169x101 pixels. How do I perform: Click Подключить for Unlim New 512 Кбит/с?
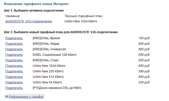coord(14,77)
